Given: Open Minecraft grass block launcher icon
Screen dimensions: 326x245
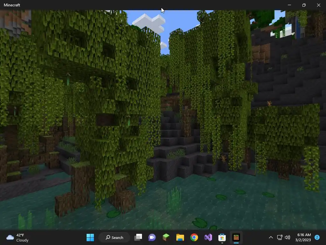Looking at the screenshot, I should tap(166, 237).
